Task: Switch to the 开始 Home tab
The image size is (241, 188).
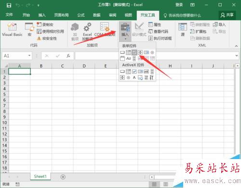Action: (x=26, y=15)
